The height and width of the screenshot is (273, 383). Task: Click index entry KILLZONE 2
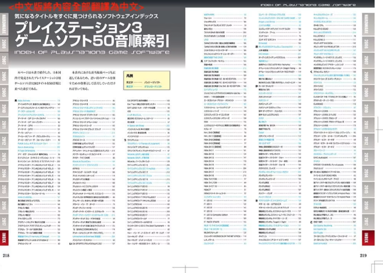click(x=319, y=36)
